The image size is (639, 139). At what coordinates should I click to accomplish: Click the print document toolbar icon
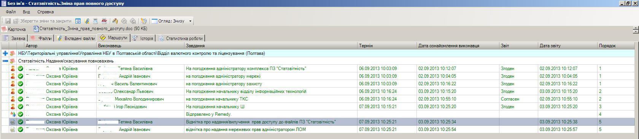click(95, 21)
